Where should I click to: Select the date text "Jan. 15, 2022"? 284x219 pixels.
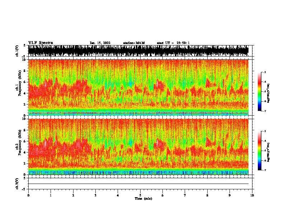pos(100,43)
